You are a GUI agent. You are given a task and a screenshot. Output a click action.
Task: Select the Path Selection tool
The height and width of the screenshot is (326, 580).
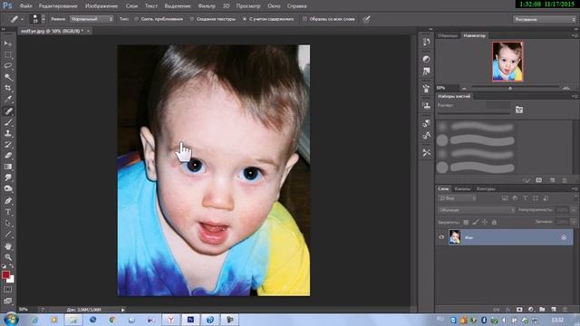(8, 223)
